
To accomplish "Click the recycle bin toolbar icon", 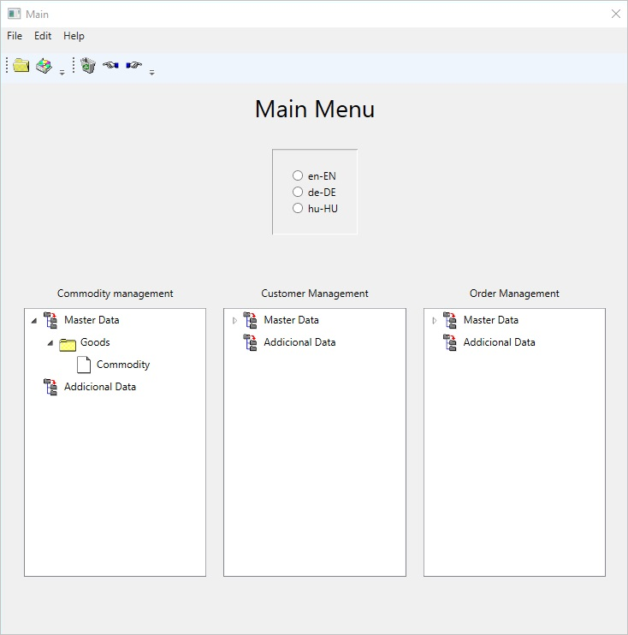I will pyautogui.click(x=88, y=66).
